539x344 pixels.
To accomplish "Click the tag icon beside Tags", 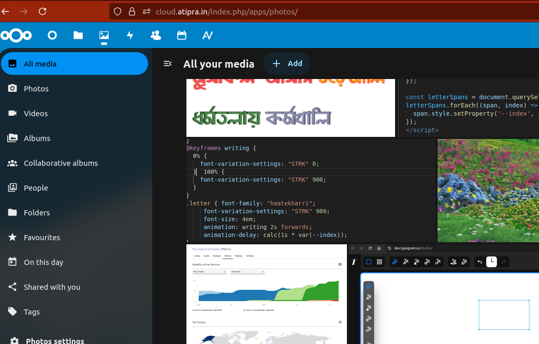I will pyautogui.click(x=12, y=311).
